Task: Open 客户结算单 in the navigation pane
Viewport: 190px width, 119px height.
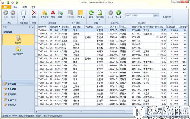Action: tap(18, 51)
